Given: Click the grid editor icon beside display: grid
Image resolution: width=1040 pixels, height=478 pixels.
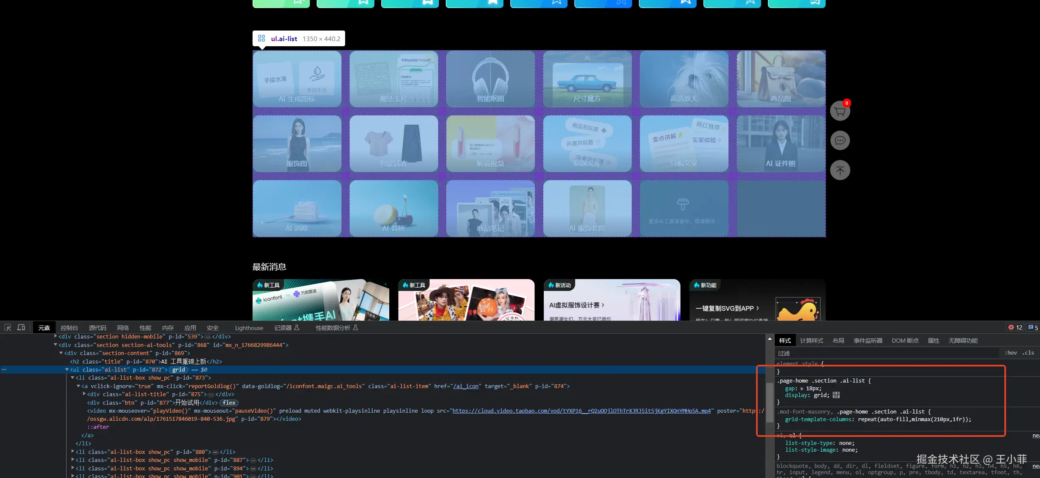Looking at the screenshot, I should coord(836,395).
